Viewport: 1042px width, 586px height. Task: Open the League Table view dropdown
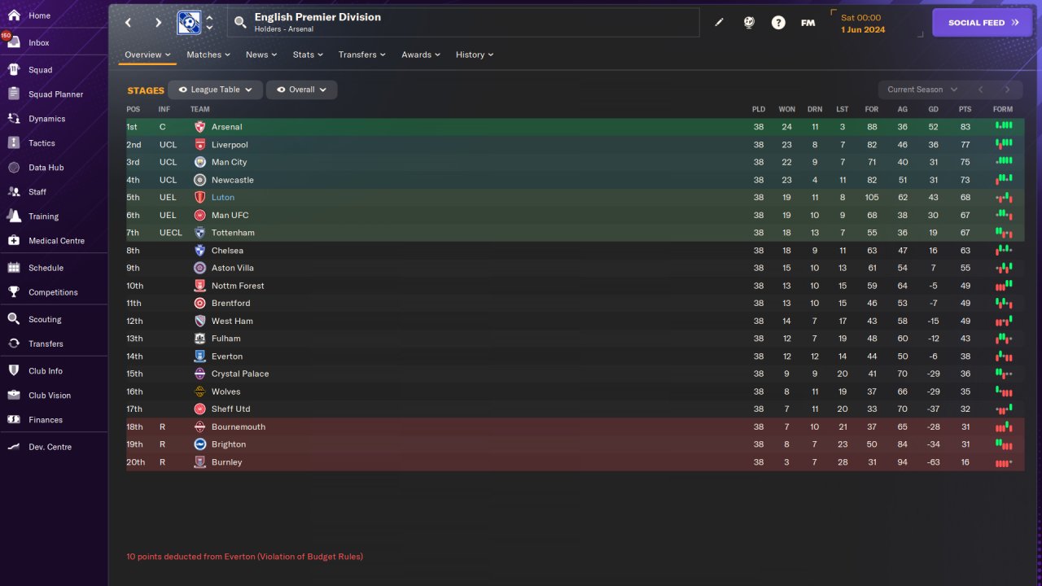(215, 90)
